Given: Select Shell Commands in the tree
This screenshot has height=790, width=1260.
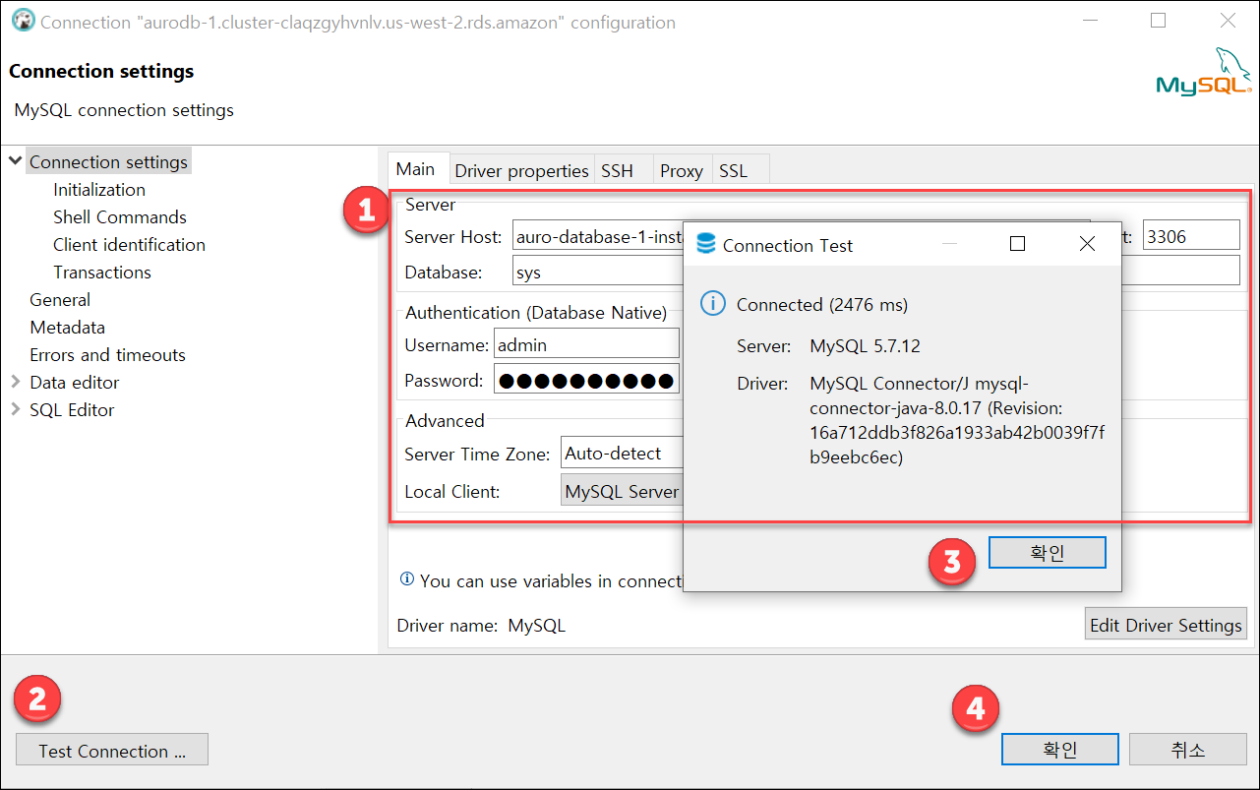Looking at the screenshot, I should [120, 217].
